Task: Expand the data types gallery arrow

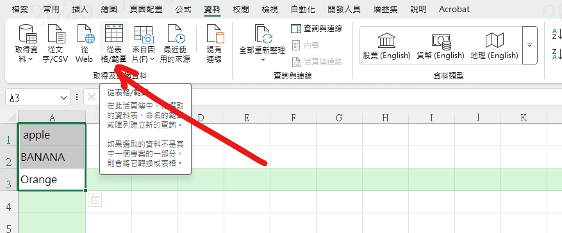Action: coord(529,45)
